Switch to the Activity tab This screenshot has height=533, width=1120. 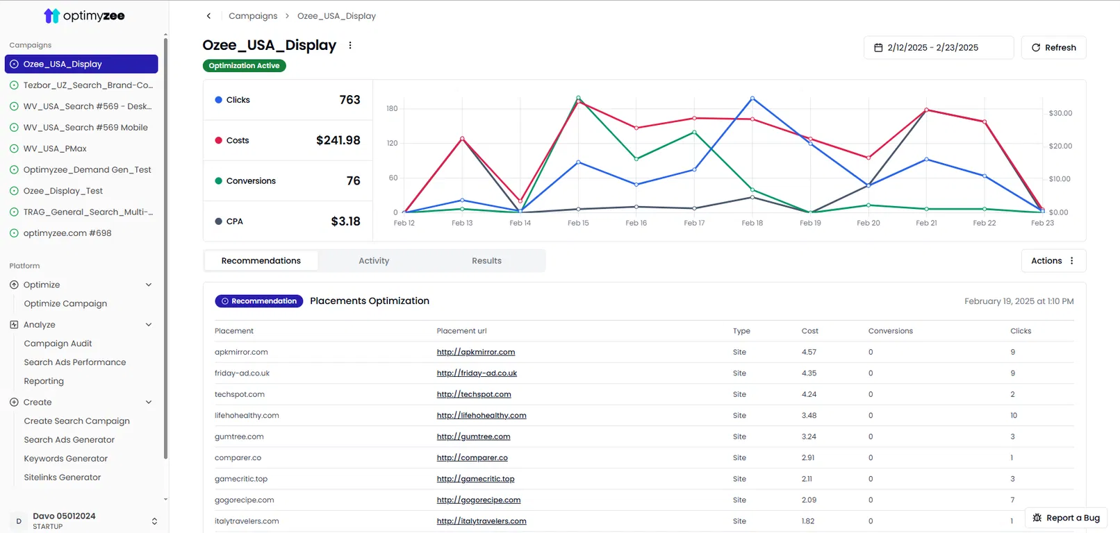point(374,261)
